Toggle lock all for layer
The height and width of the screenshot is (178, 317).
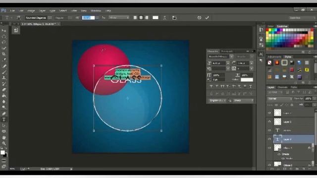(292, 105)
